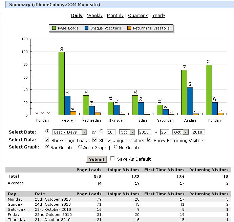Click the green Page Loads legend swatch
Viewport: 234px width, 222px height.
pos(54,28)
